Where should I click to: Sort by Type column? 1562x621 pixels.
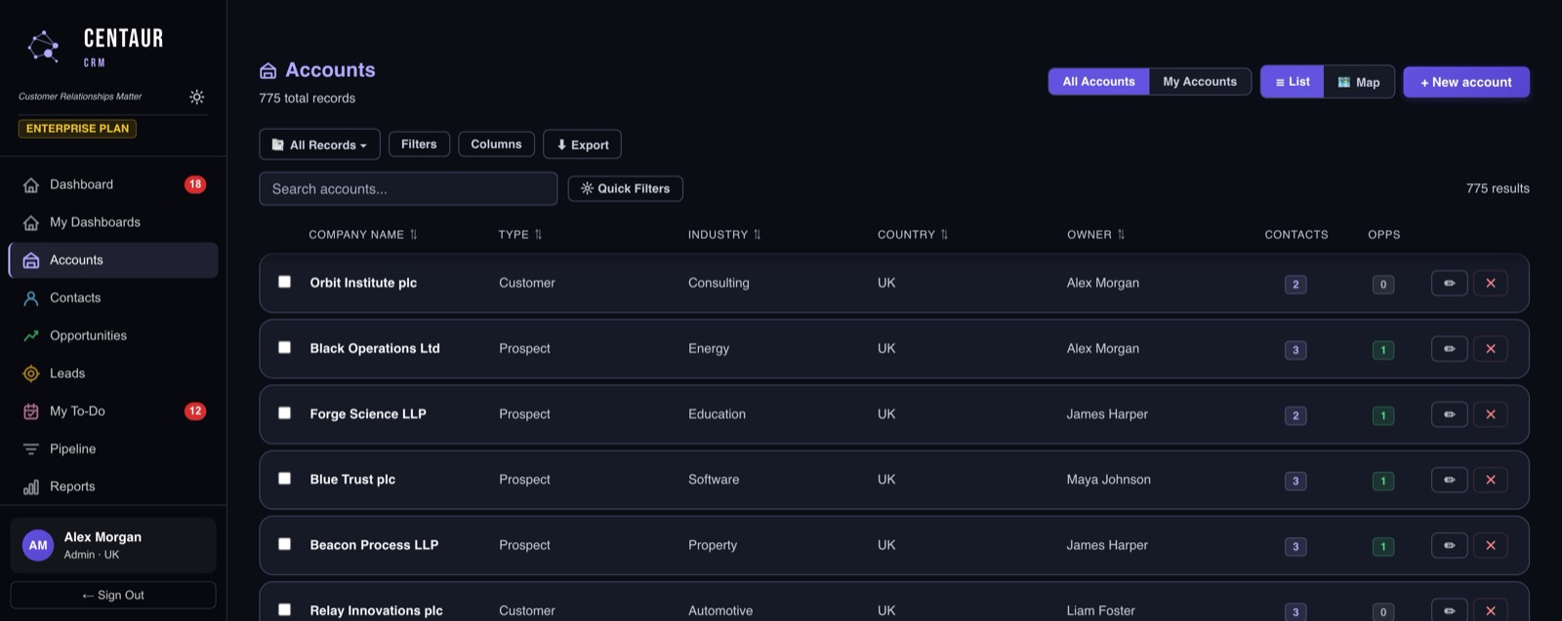[x=520, y=235]
